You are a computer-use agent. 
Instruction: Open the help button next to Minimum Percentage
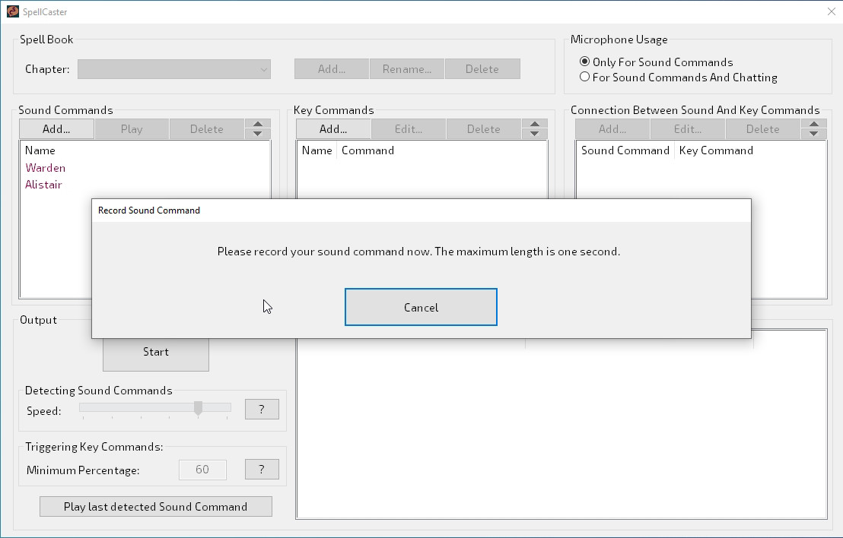[262, 469]
